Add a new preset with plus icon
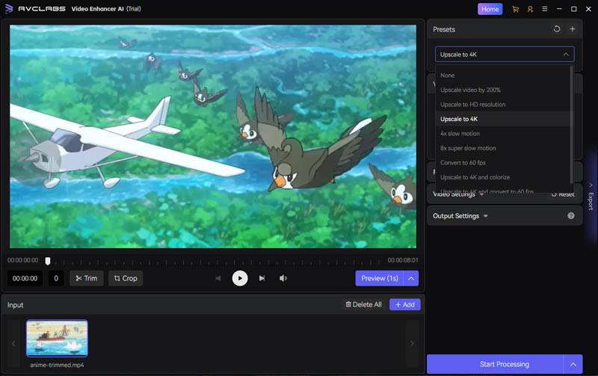Screen dimensions: 598x376 click(572, 29)
